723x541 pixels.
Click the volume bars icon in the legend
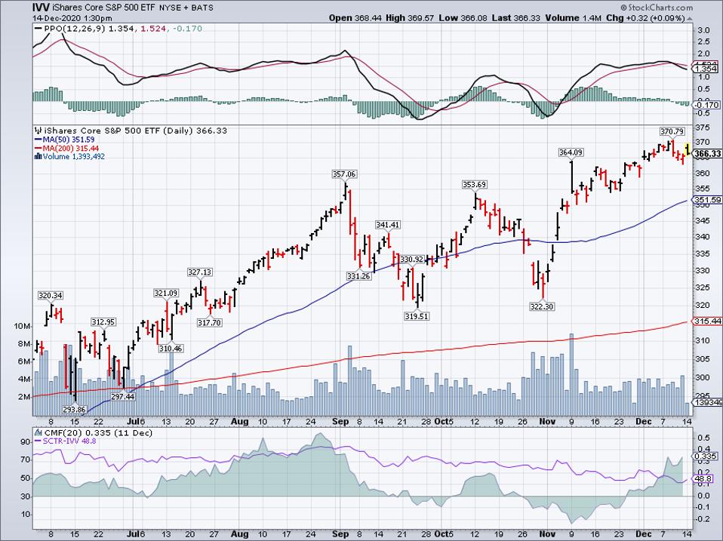click(x=38, y=157)
